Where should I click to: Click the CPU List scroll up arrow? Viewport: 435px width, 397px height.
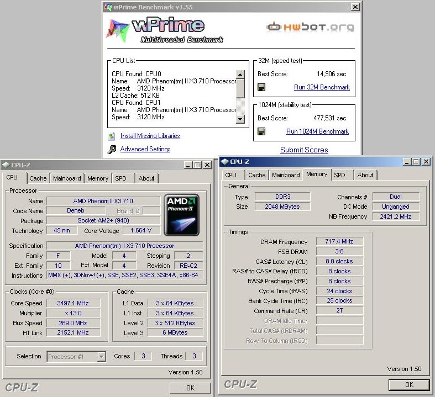tap(240, 75)
